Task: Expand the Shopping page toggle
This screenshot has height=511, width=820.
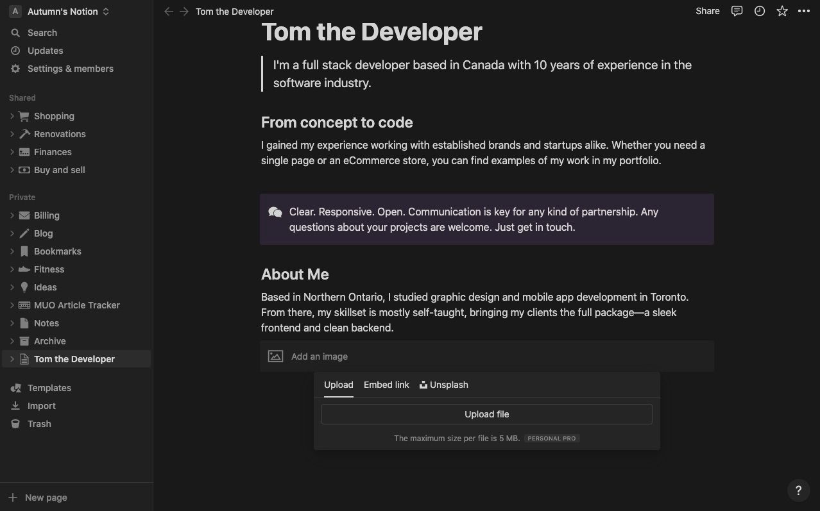Action: pyautogui.click(x=12, y=116)
